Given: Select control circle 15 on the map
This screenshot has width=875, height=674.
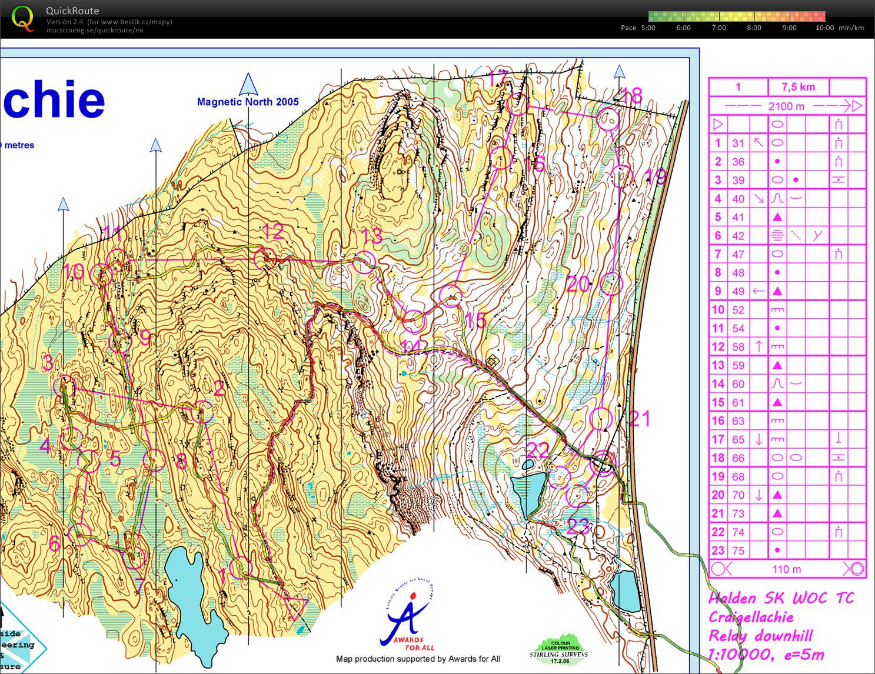Looking at the screenshot, I should coord(451,296).
